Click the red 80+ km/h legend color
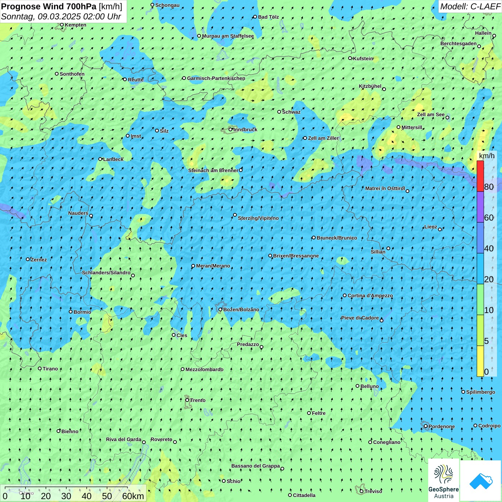Screen dimensions: 502x502 point(480,176)
